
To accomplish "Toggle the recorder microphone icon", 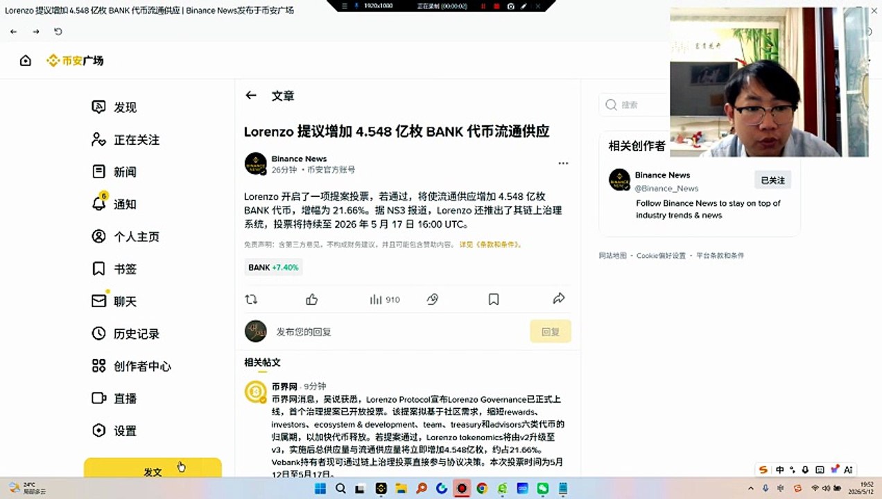I will [x=356, y=6].
